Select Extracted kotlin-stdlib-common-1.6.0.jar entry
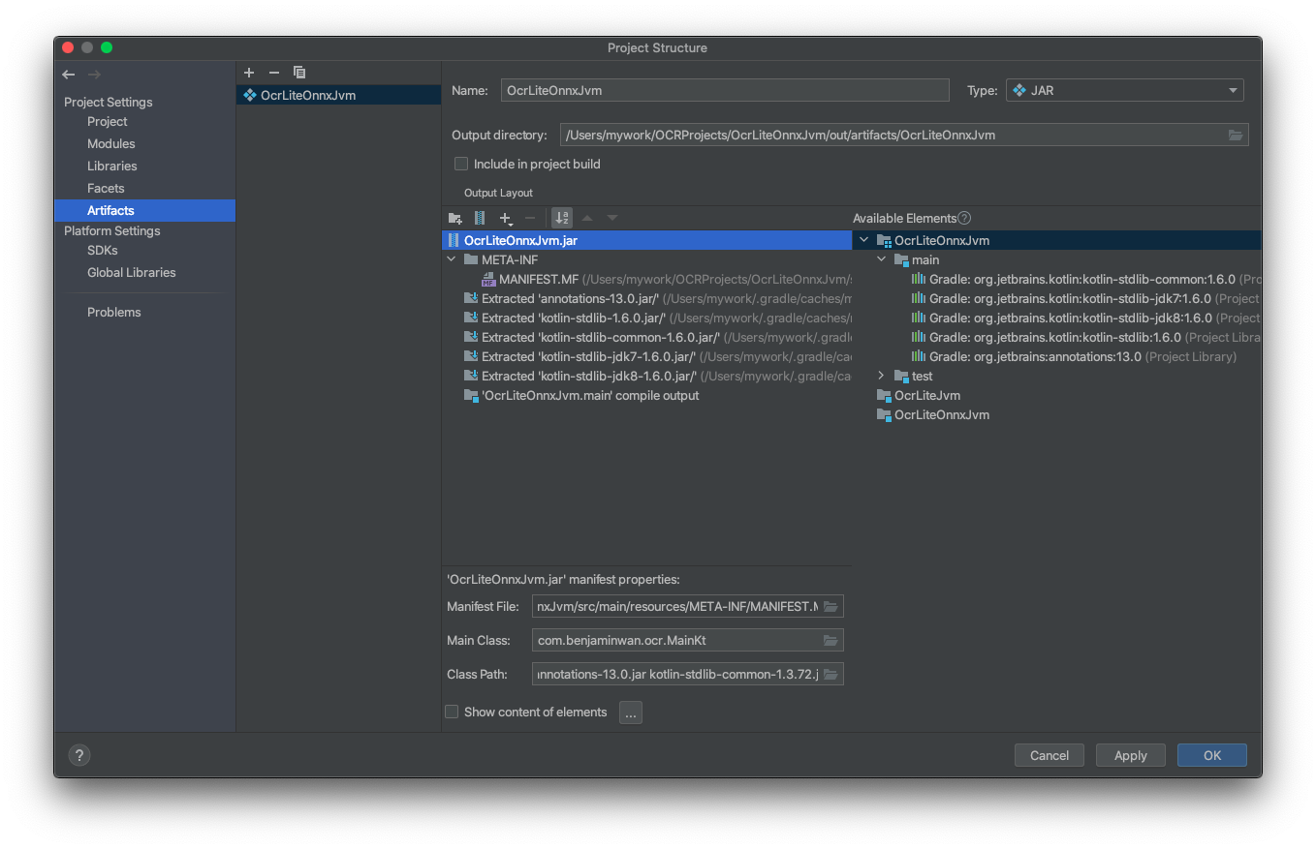 click(647, 337)
